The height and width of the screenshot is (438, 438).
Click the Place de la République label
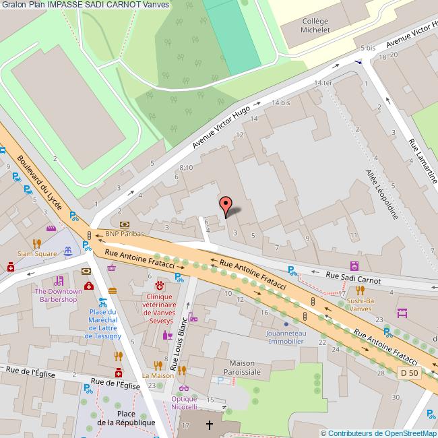click(126, 418)
